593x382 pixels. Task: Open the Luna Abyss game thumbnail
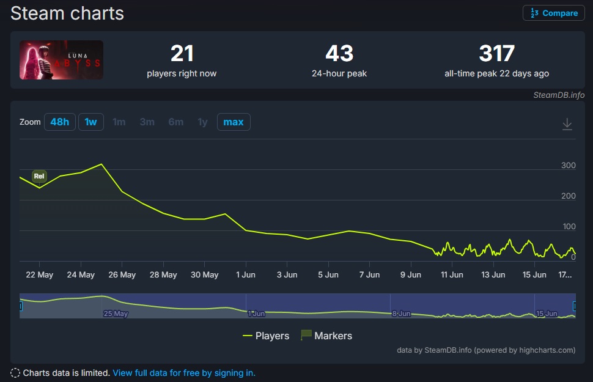[61, 60]
